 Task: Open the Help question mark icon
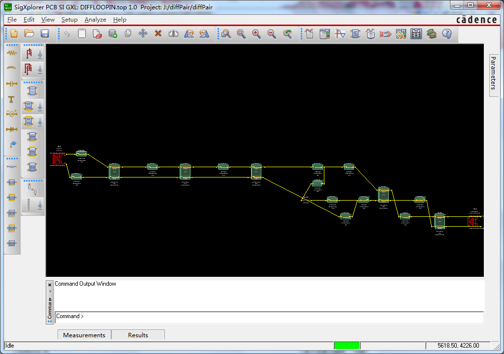tap(447, 34)
